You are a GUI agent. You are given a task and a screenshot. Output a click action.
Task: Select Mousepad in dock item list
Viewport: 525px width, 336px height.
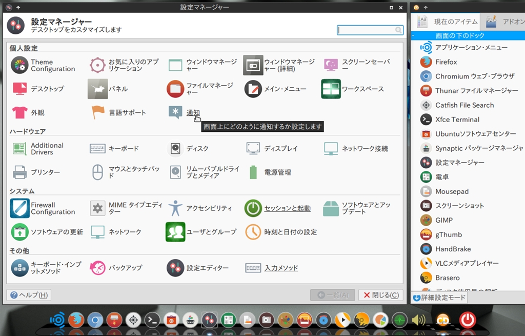coord(468,192)
